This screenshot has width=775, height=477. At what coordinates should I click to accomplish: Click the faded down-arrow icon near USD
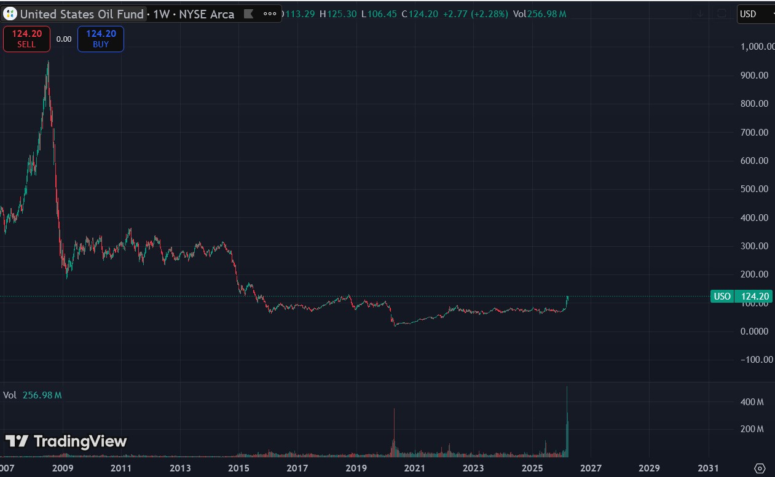click(x=700, y=14)
